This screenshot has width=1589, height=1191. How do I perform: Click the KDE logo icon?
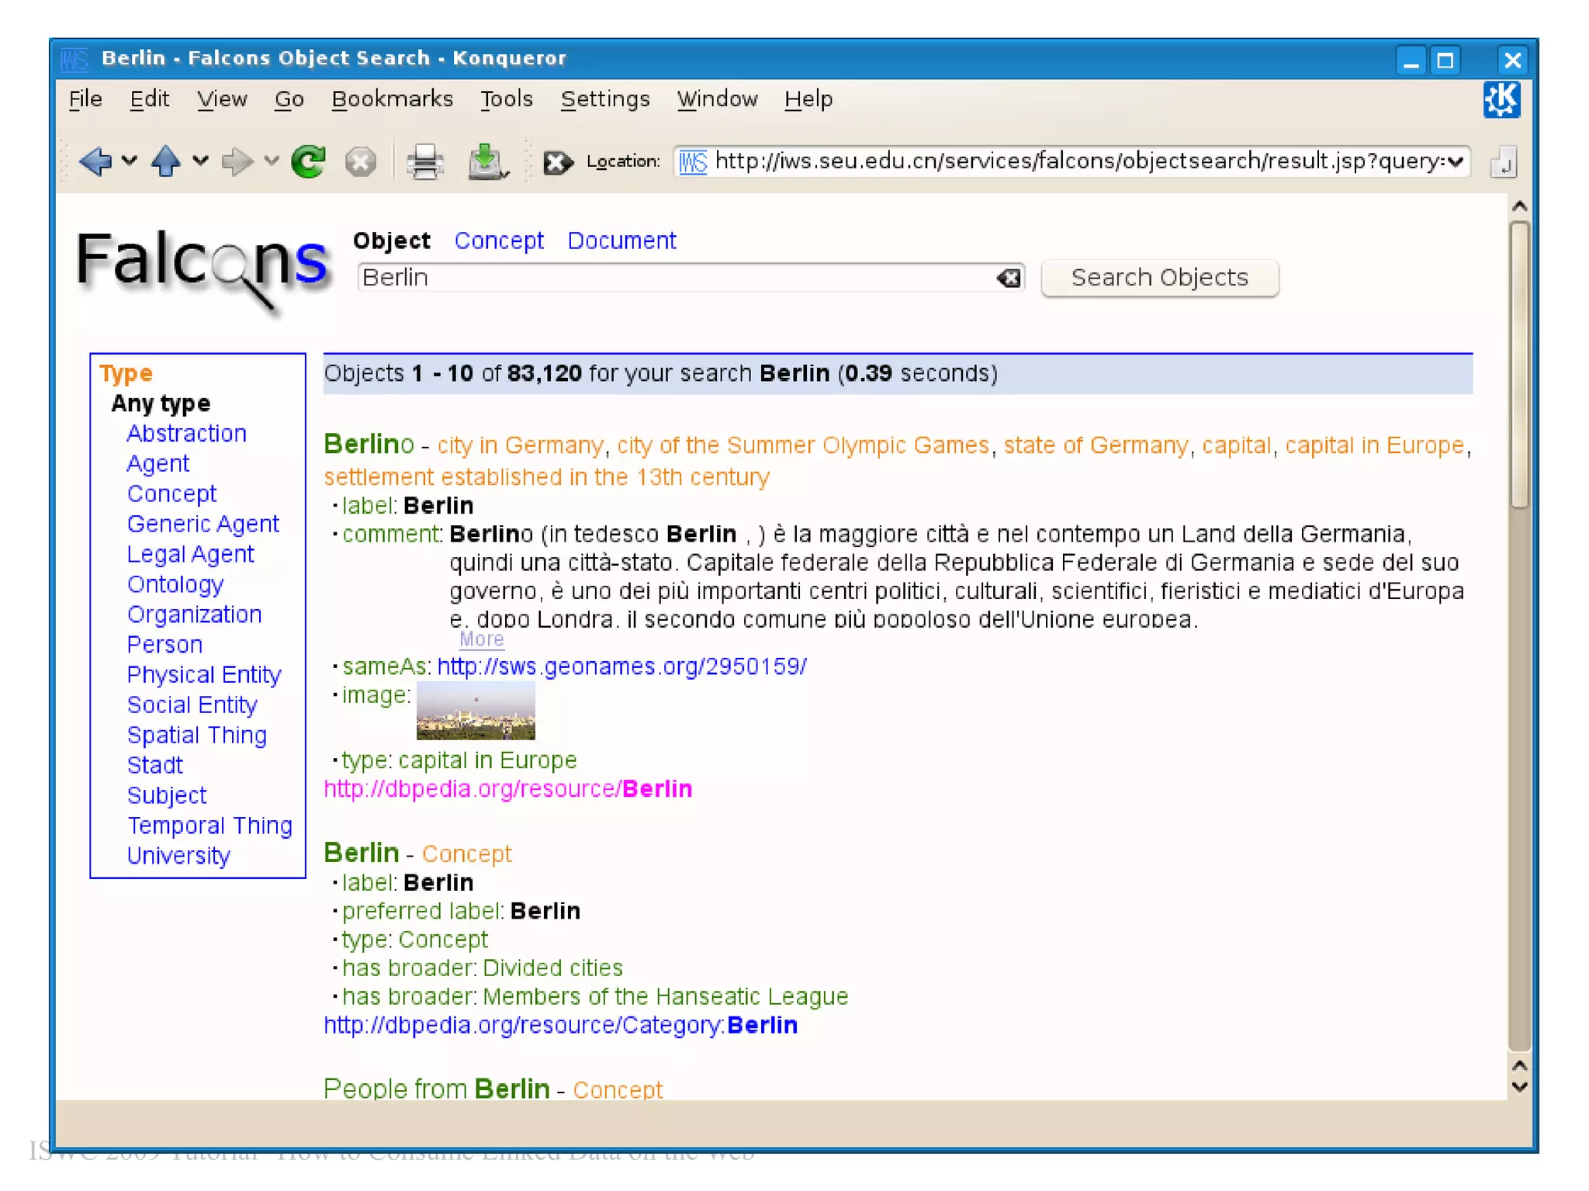1501,100
